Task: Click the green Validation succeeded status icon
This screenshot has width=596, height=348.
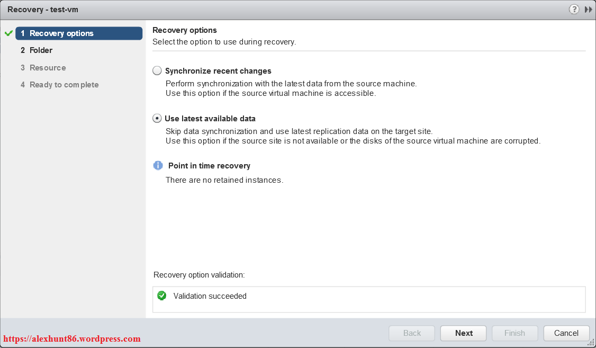Action: click(162, 296)
